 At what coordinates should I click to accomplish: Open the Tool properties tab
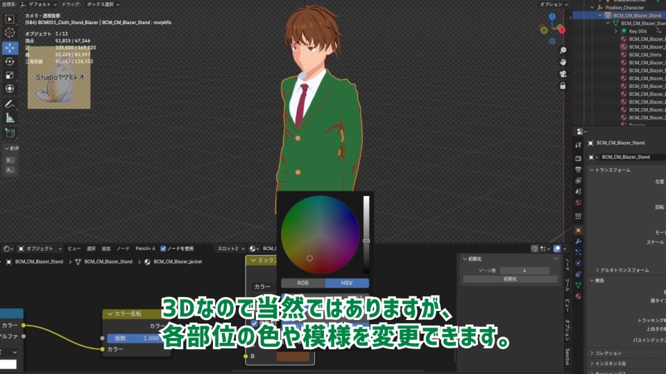coord(578,145)
